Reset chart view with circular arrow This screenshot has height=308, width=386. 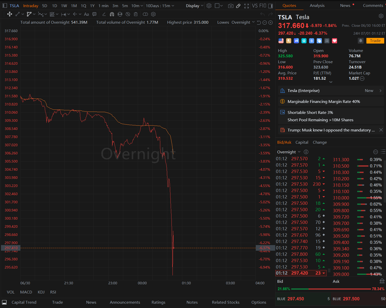259,23
